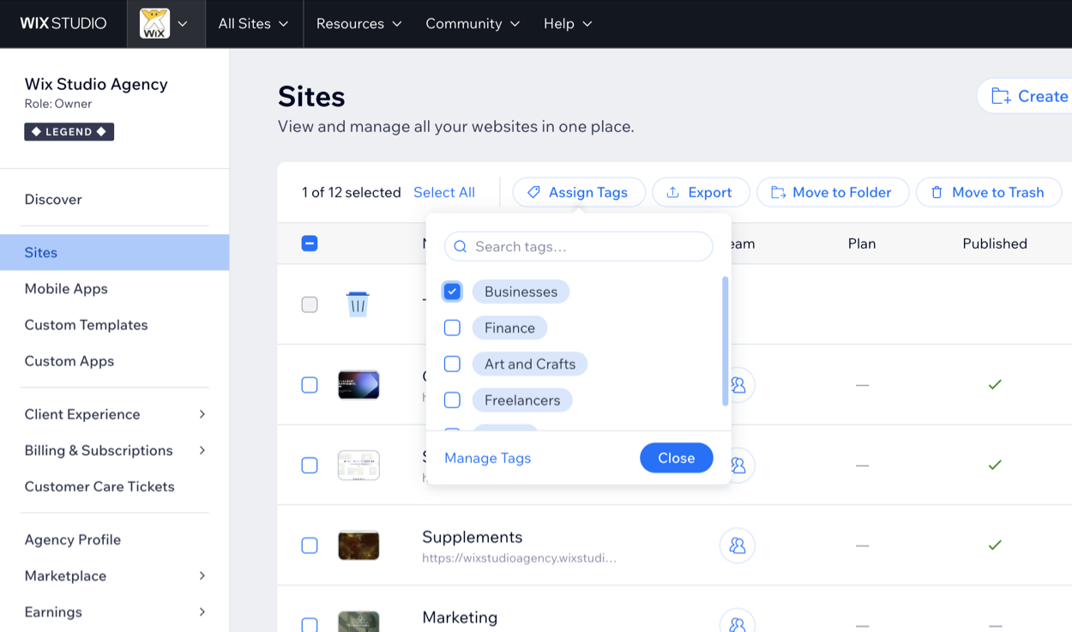Click Move to Folder button
This screenshot has width=1072, height=632.
click(832, 192)
